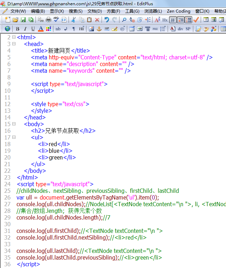Apply Bold tag with B icon
The image size is (226, 268).
[18, 29]
